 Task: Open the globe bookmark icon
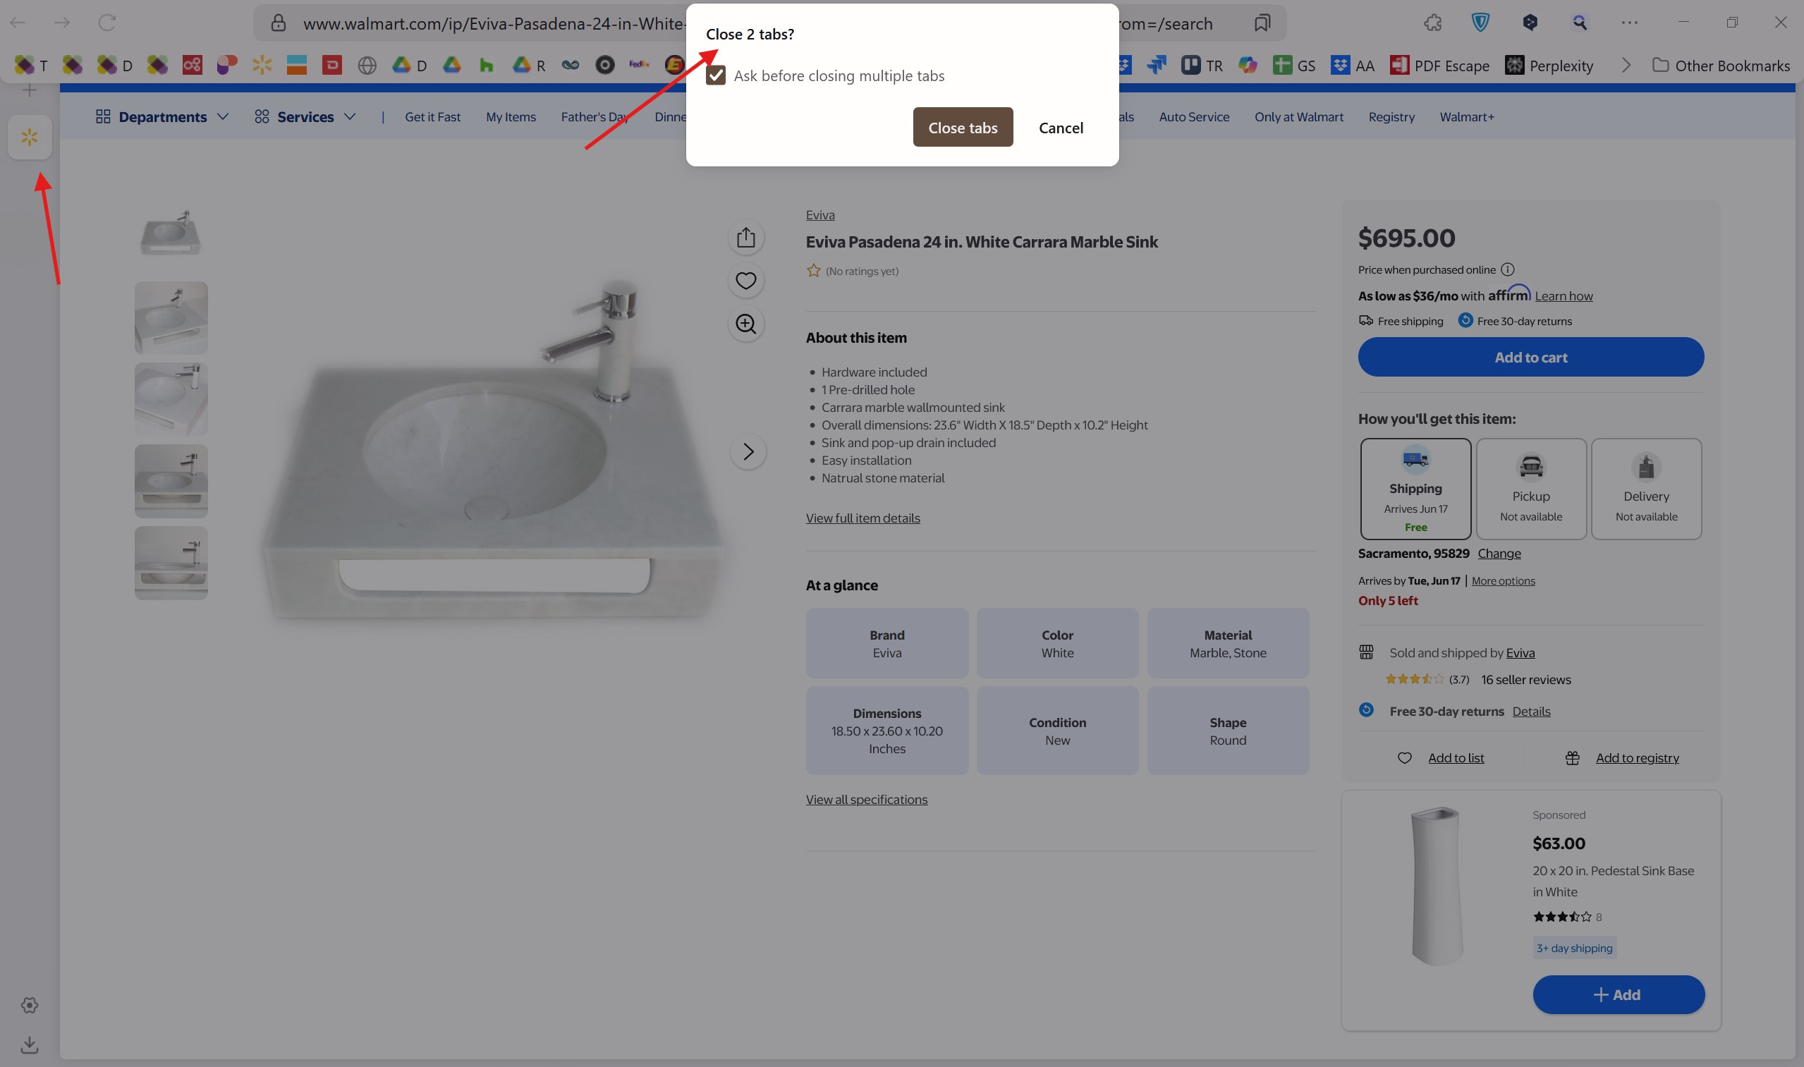pos(367,66)
